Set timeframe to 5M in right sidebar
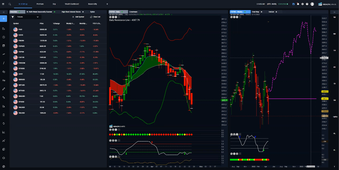This screenshot has height=170, width=339. [x=334, y=34]
